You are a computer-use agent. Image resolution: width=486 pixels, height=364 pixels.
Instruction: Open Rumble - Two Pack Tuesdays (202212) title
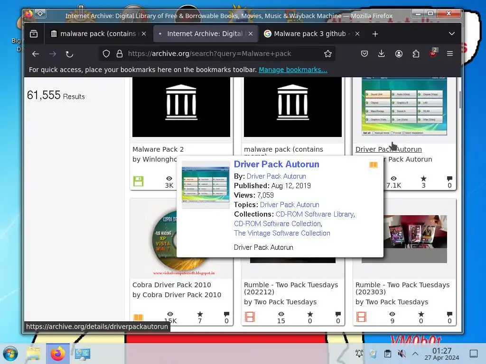click(x=291, y=288)
